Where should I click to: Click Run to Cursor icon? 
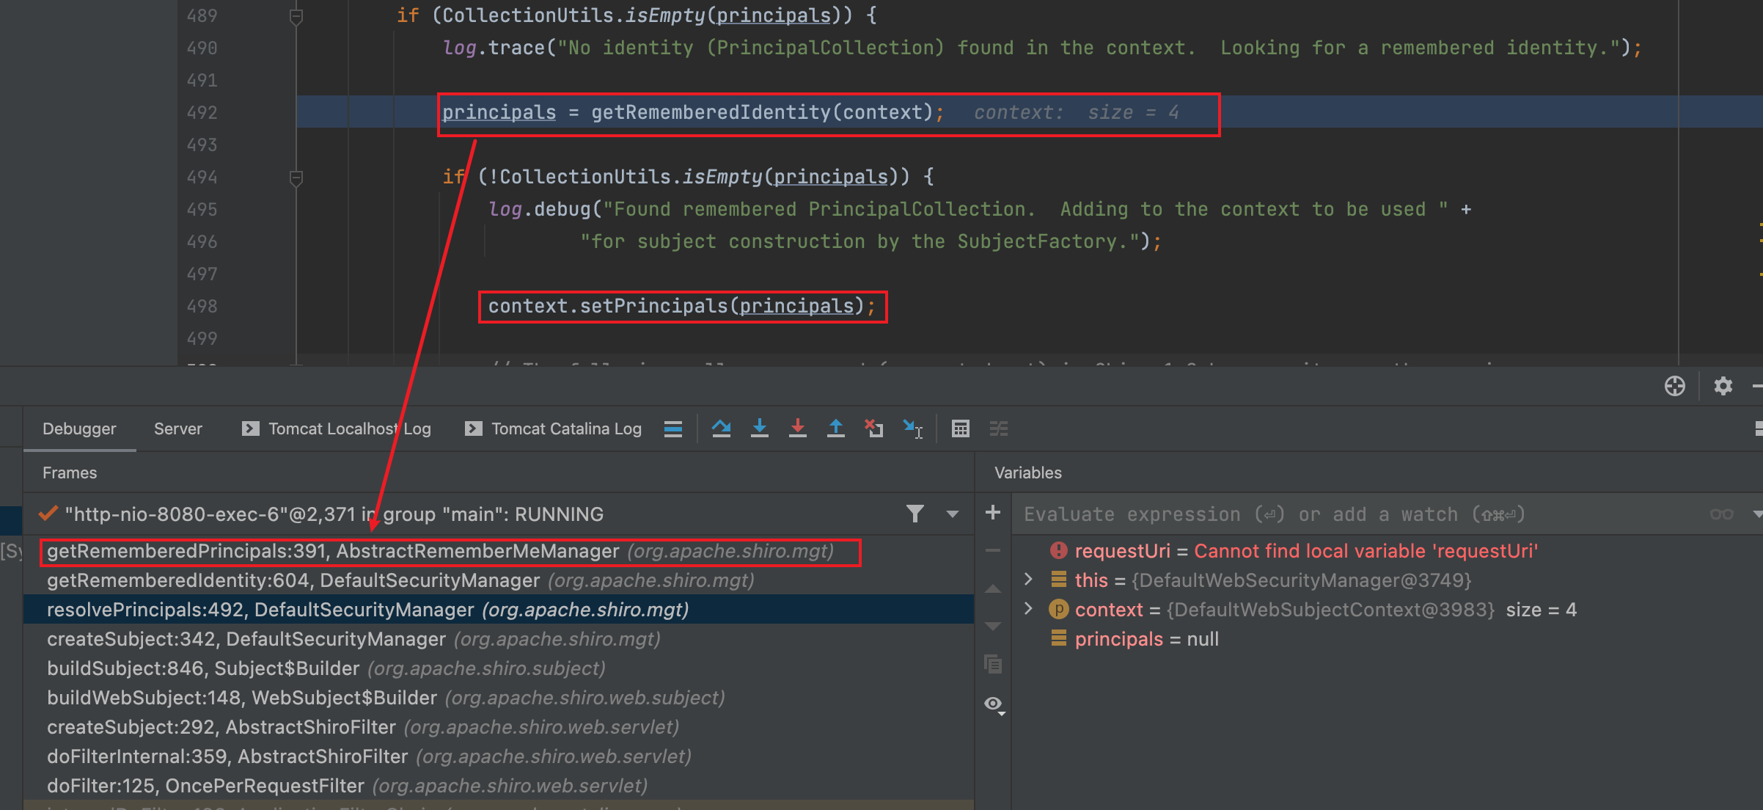tap(912, 428)
